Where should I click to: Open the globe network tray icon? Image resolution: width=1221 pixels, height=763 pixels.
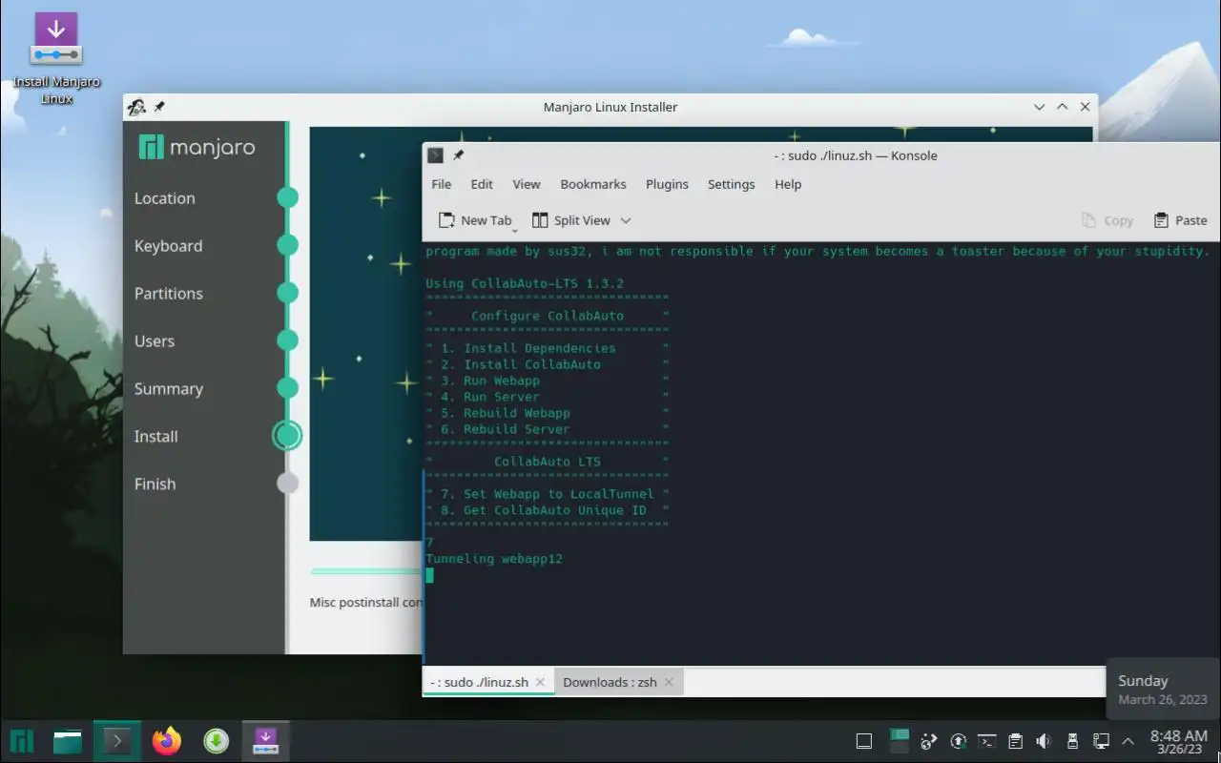(929, 741)
